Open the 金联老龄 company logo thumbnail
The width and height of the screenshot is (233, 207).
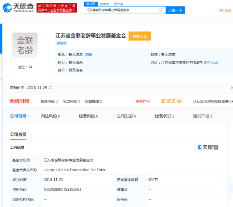point(25,45)
